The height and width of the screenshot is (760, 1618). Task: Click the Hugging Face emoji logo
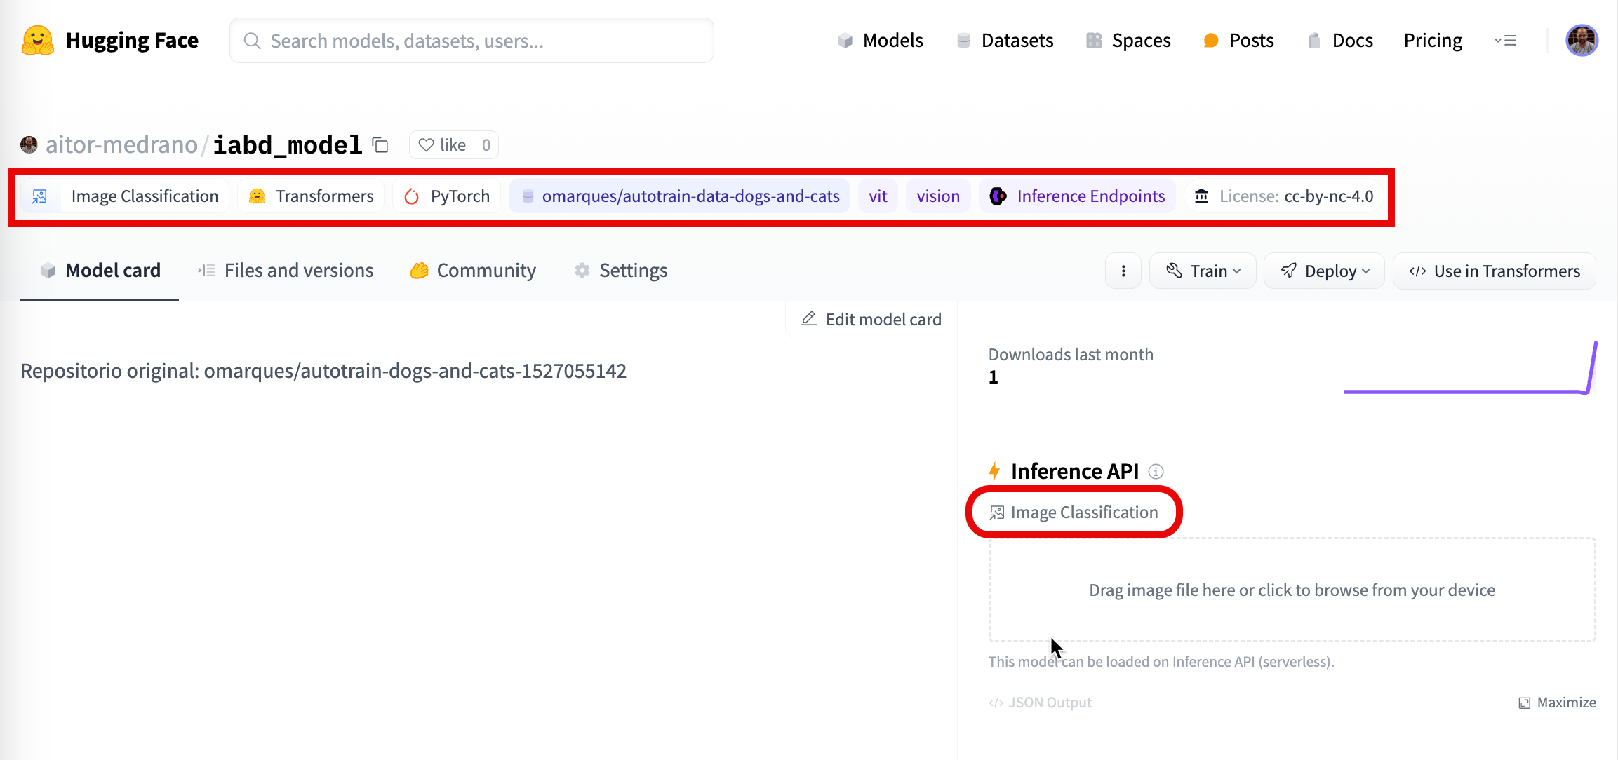coord(38,41)
